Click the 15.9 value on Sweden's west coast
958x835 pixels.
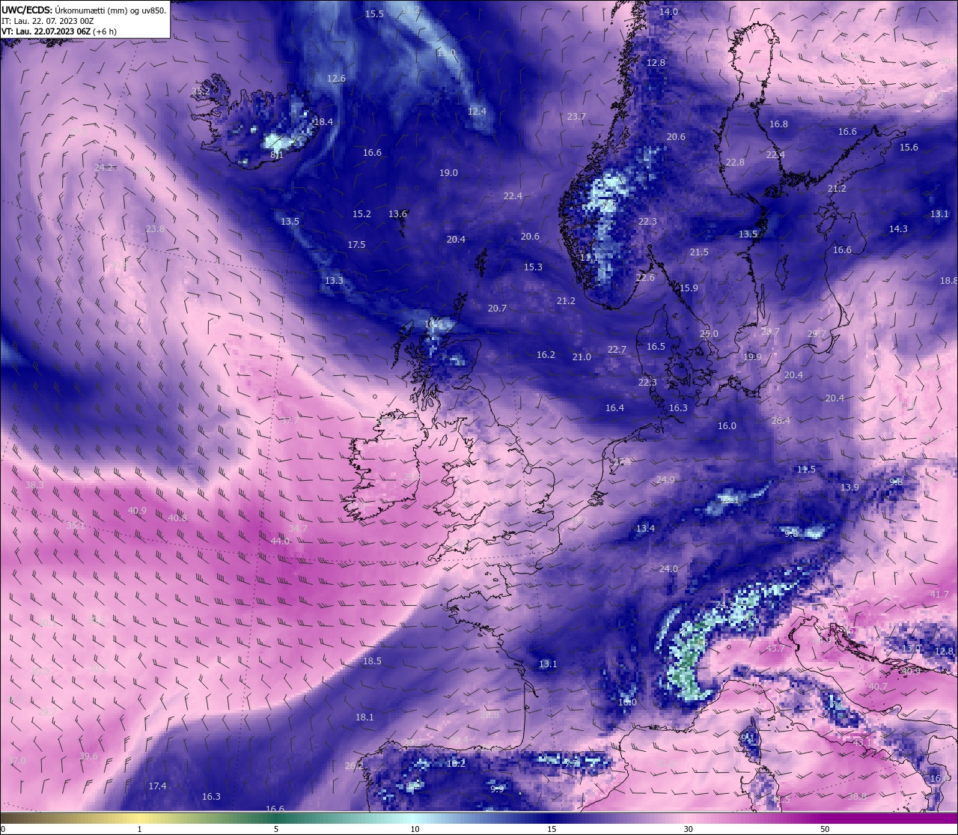tap(689, 288)
